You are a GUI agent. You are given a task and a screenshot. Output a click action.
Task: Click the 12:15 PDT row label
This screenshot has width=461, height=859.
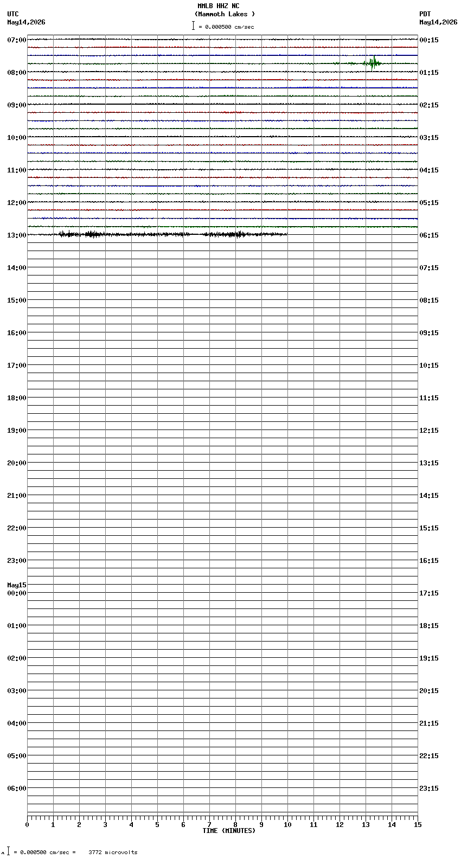429,431
